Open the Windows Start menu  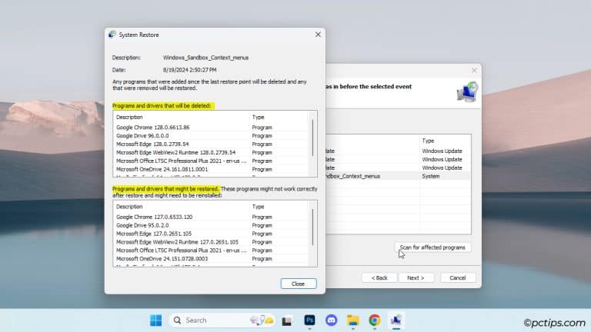pyautogui.click(x=155, y=320)
